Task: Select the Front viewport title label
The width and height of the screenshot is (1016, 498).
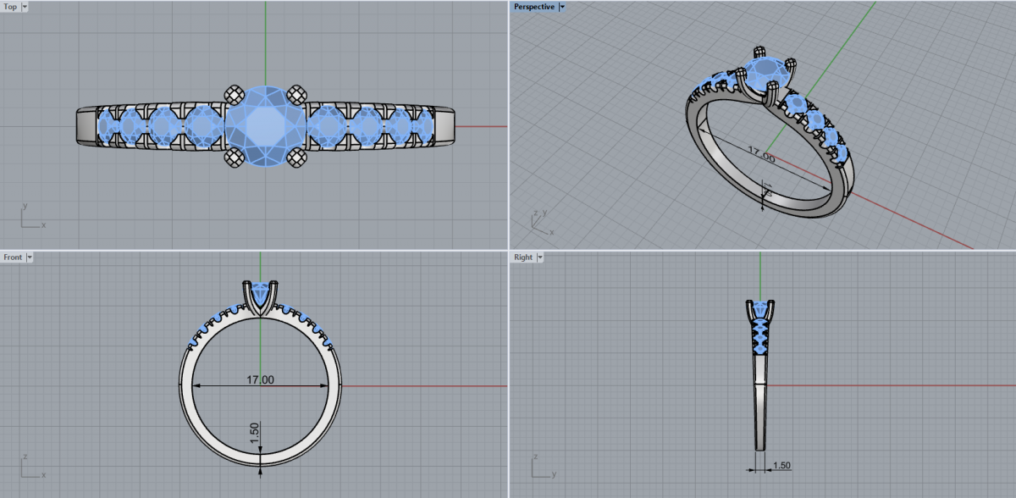Action: tap(13, 257)
